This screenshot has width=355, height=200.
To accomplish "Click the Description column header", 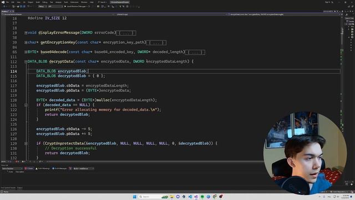I will [x=20, y=172].
